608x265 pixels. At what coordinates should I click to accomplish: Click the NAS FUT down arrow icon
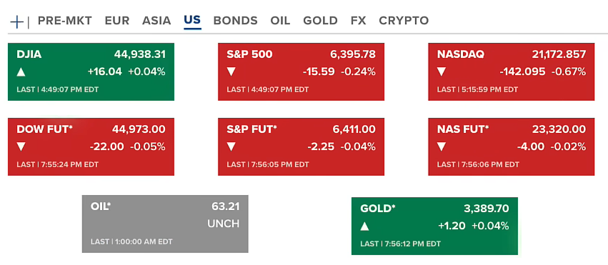tap(442, 147)
